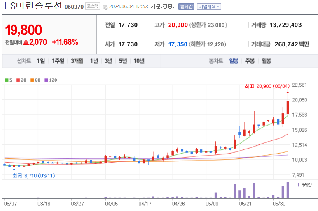Image resolution: width=318 pixels, height=211 pixels.
Task: Click the 04/05 date axis label
Action: point(111,204)
